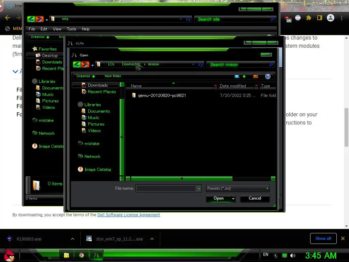Open the help button in Open dialog

pos(268,76)
